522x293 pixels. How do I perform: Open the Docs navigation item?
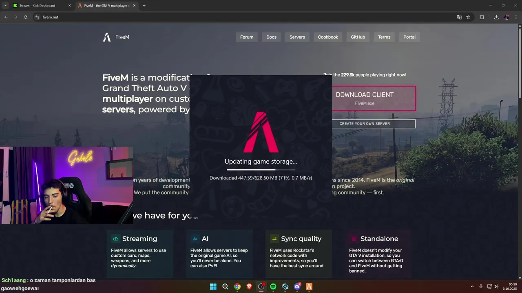tap(271, 37)
